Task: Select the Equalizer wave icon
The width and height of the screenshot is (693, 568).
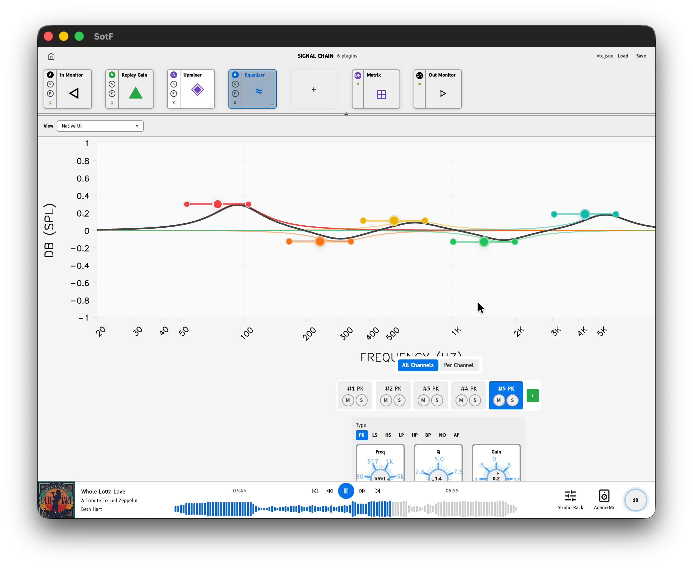Action: pyautogui.click(x=259, y=91)
